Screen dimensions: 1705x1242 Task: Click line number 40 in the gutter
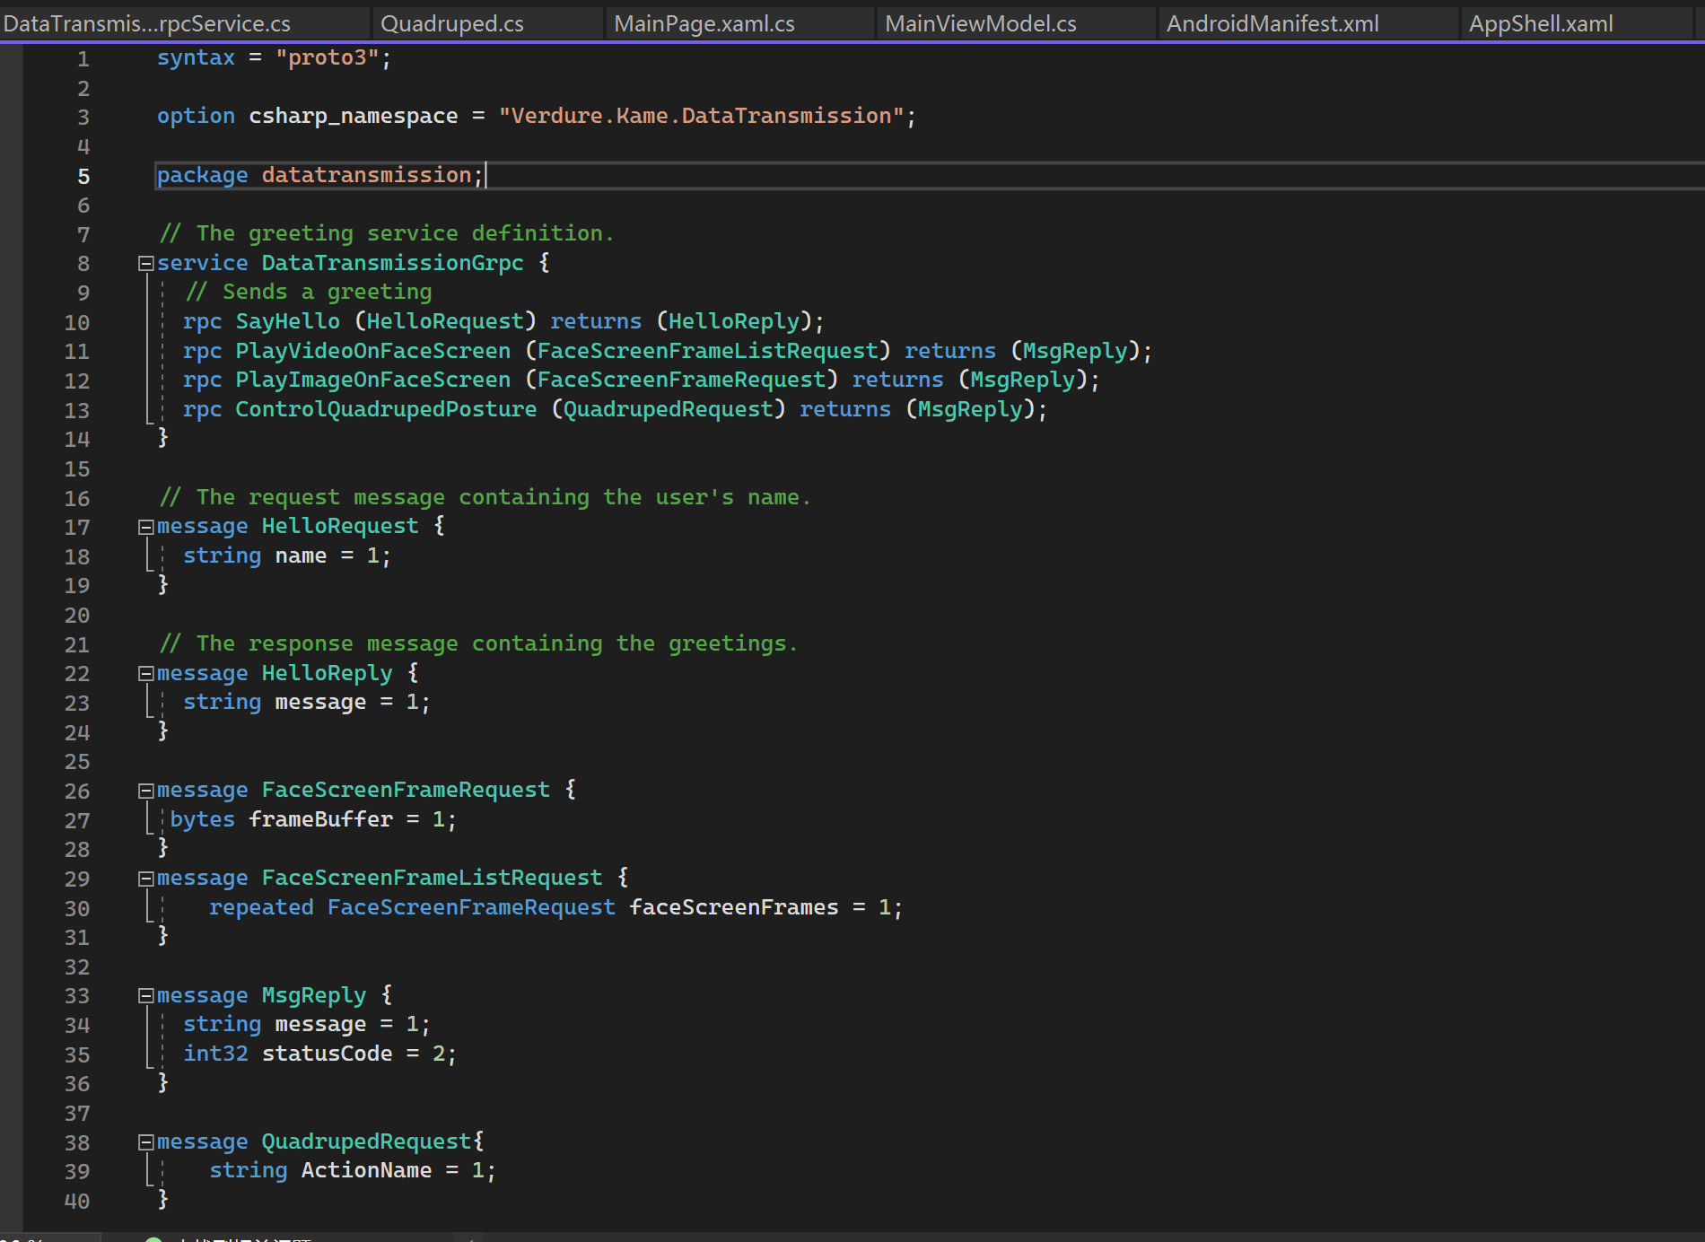coord(77,1201)
